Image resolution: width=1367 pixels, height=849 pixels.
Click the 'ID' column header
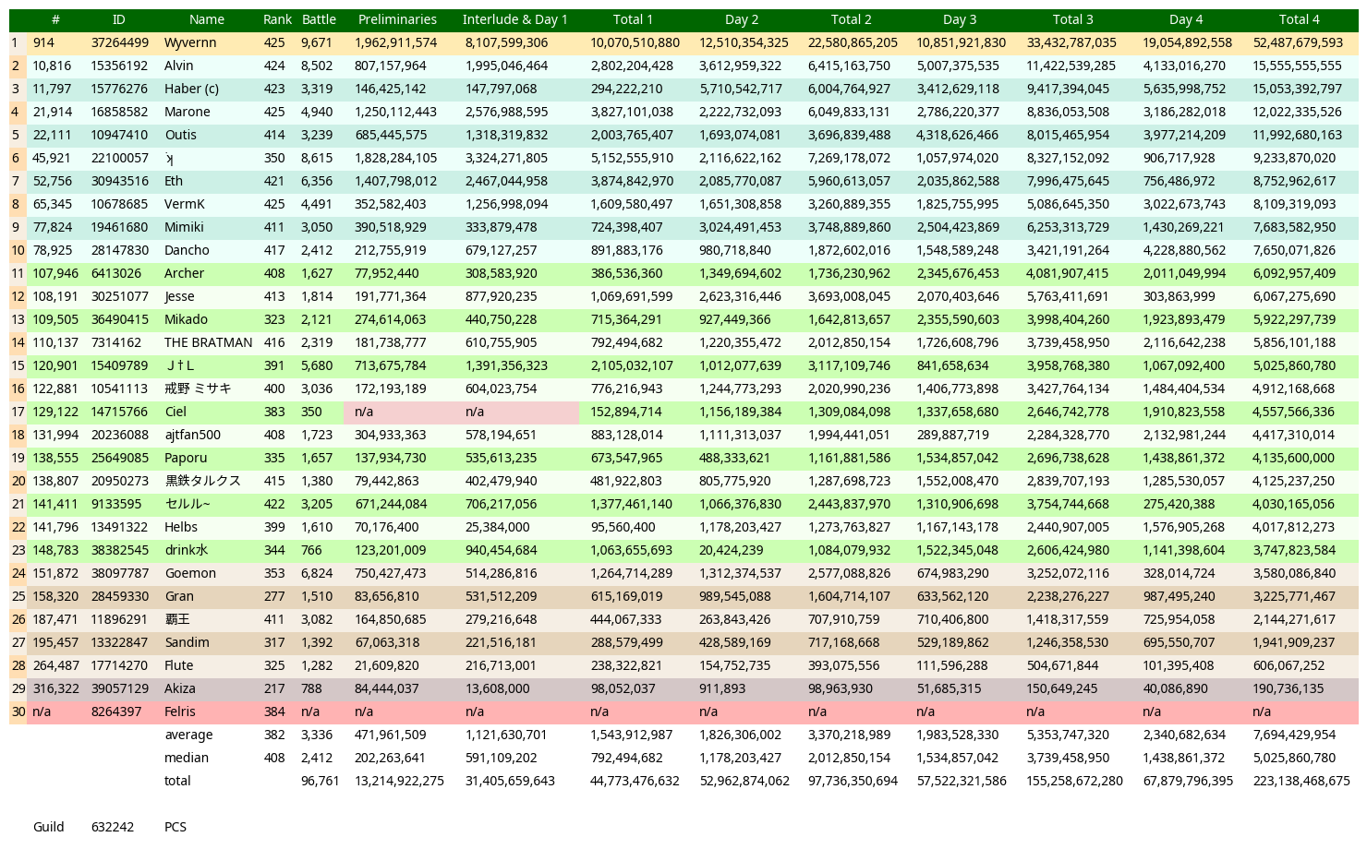click(119, 19)
